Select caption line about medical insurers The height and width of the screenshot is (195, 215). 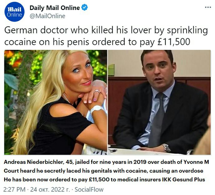tap(104, 179)
